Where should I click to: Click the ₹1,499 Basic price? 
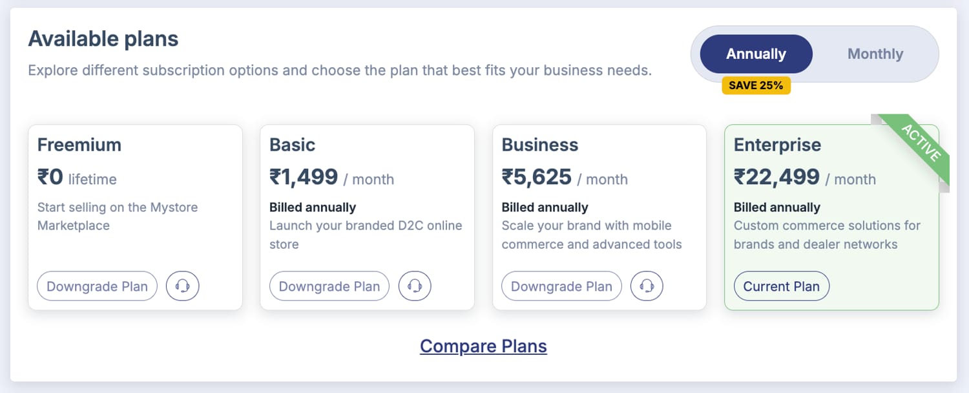(x=304, y=177)
